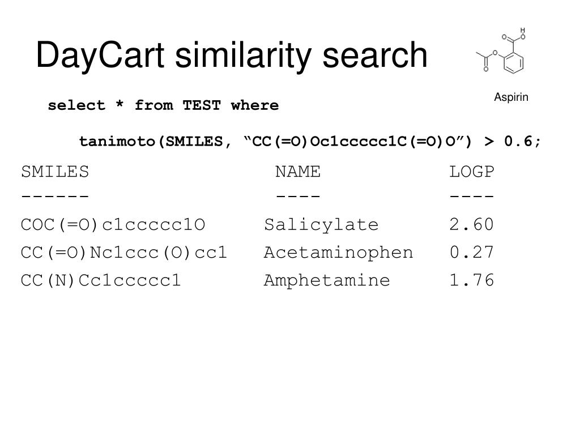This screenshot has width=580, height=435.
Task: Select the 2.60 LOGP value
Action: tap(472, 224)
